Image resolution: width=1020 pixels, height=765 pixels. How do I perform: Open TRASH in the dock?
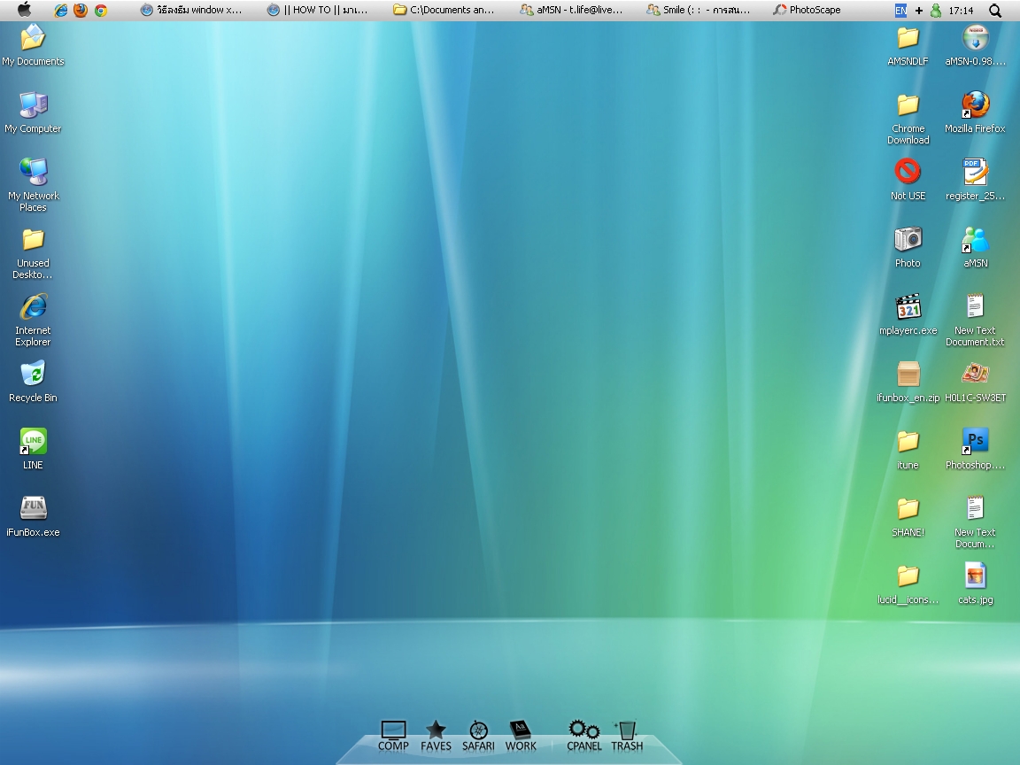pyautogui.click(x=627, y=736)
